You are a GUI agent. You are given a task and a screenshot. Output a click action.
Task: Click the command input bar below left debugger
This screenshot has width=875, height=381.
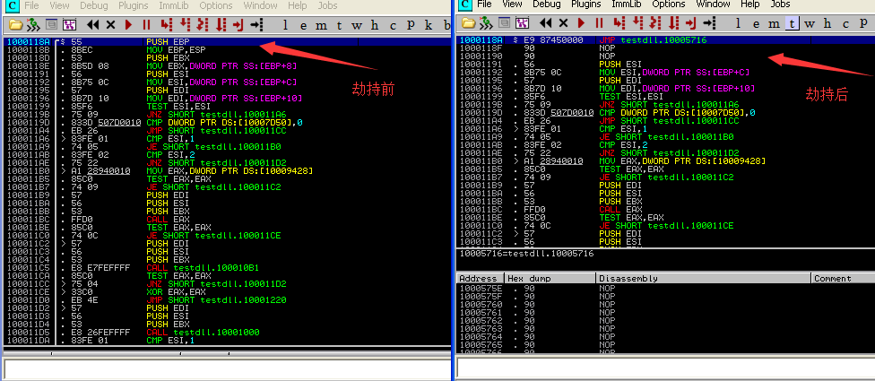[224, 368]
